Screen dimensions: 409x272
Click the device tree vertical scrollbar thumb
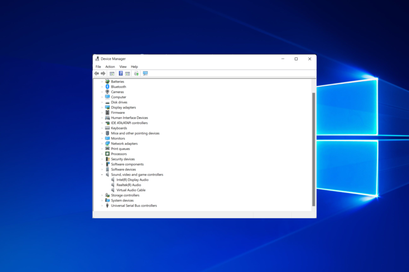tap(313, 149)
